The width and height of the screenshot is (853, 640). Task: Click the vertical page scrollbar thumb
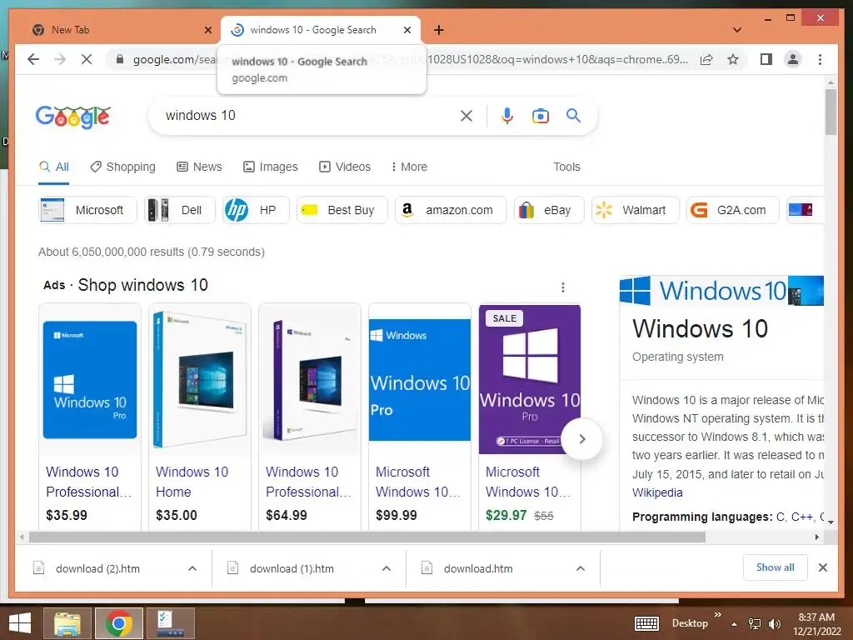[x=831, y=112]
